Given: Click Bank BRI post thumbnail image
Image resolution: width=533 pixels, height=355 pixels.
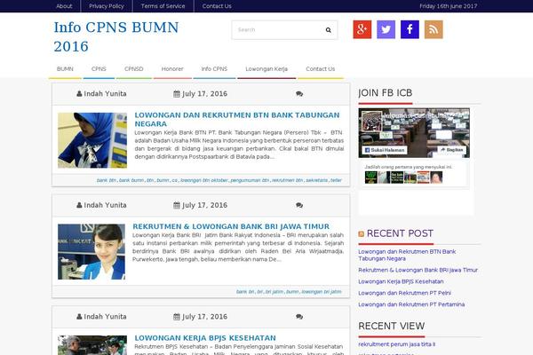Looking at the screenshot, I should (91, 252).
